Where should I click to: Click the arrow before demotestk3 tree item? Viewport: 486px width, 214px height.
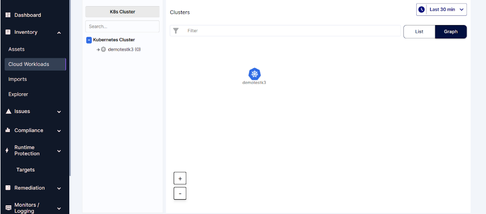[x=98, y=50]
